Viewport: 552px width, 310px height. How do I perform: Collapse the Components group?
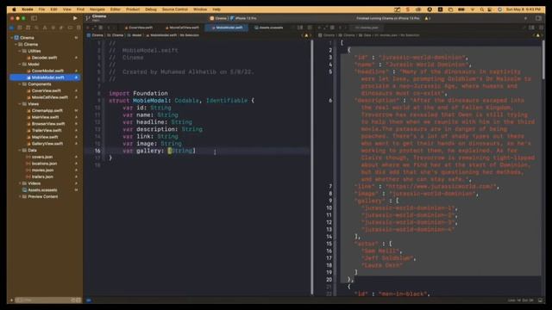(x=20, y=84)
